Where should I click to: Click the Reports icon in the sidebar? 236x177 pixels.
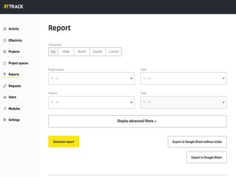(x=5, y=74)
